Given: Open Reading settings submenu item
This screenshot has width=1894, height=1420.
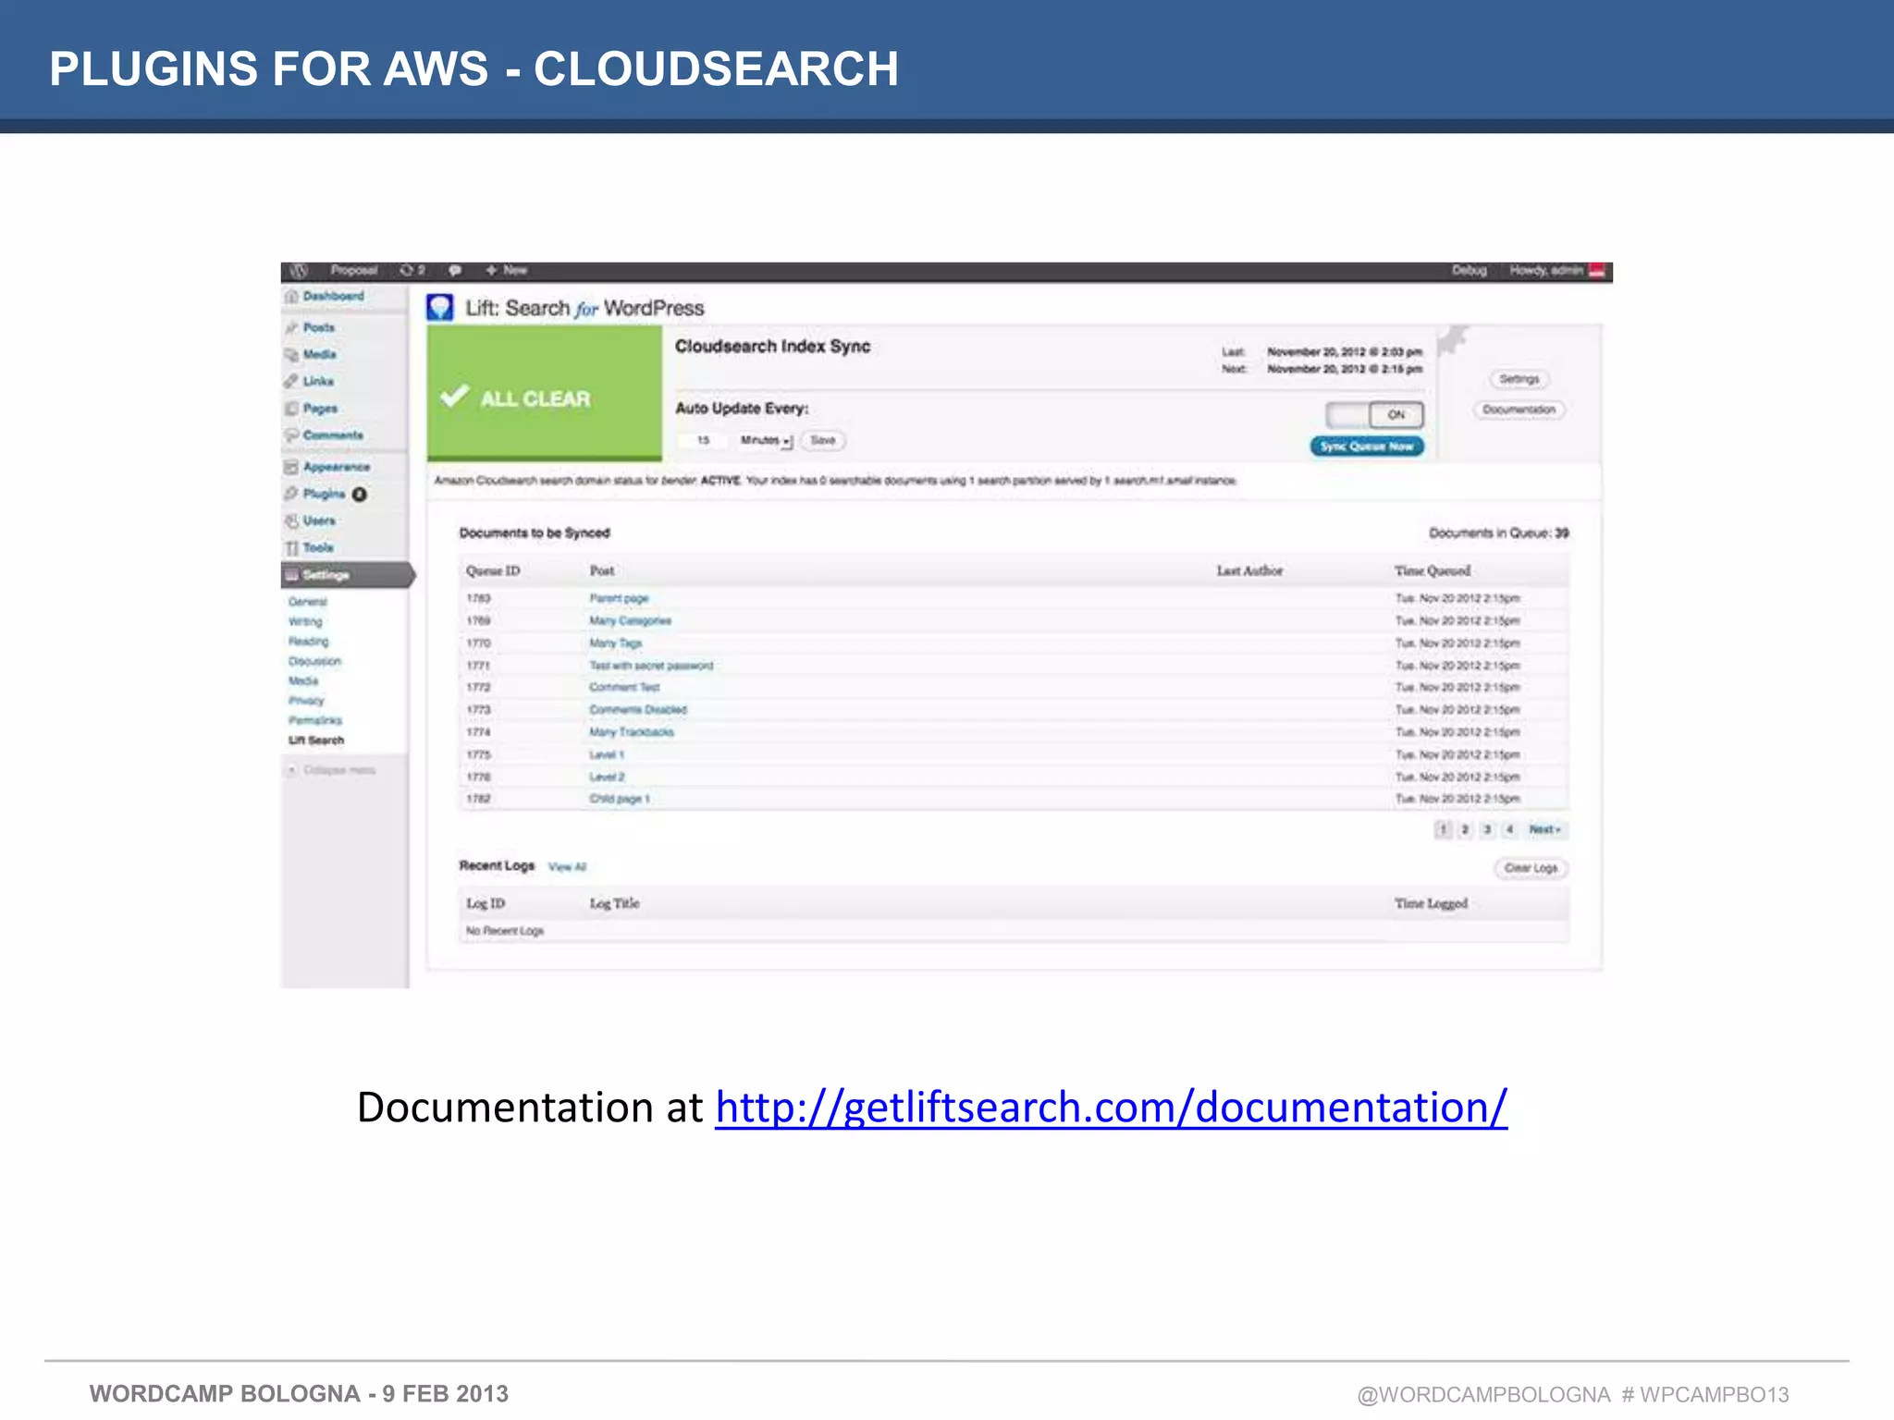Looking at the screenshot, I should 309,642.
